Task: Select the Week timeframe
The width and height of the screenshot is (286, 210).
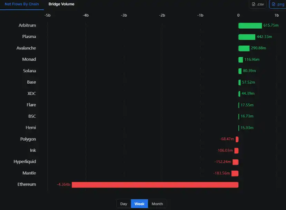Action: pos(139,204)
